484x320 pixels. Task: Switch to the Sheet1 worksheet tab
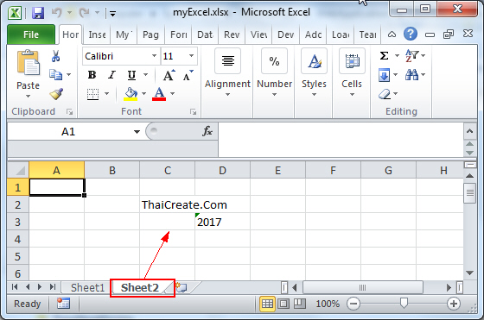(87, 288)
